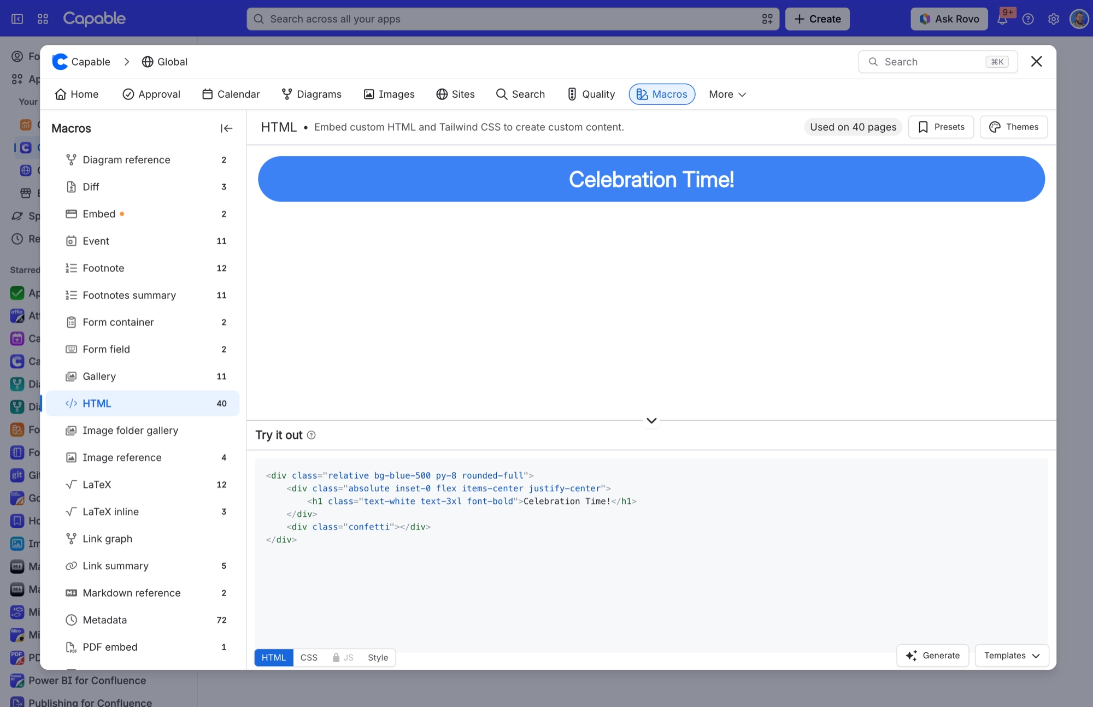Image resolution: width=1093 pixels, height=707 pixels.
Task: Click the Generate button
Action: click(933, 655)
